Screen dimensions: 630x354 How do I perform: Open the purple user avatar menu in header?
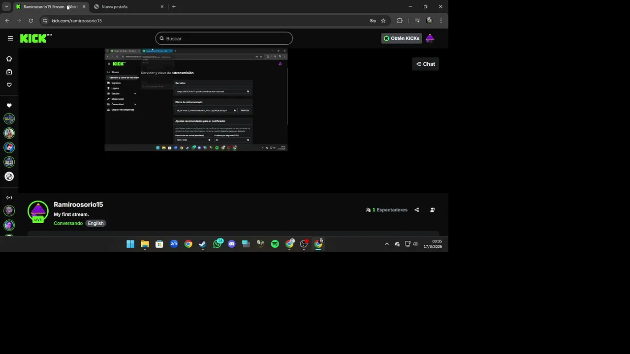pos(430,38)
